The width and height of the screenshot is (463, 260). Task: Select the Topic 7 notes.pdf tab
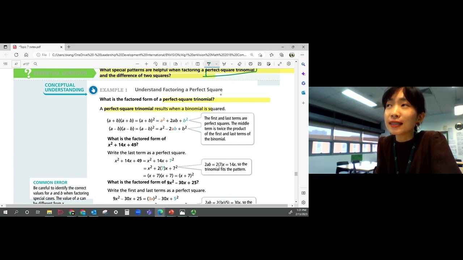38,47
